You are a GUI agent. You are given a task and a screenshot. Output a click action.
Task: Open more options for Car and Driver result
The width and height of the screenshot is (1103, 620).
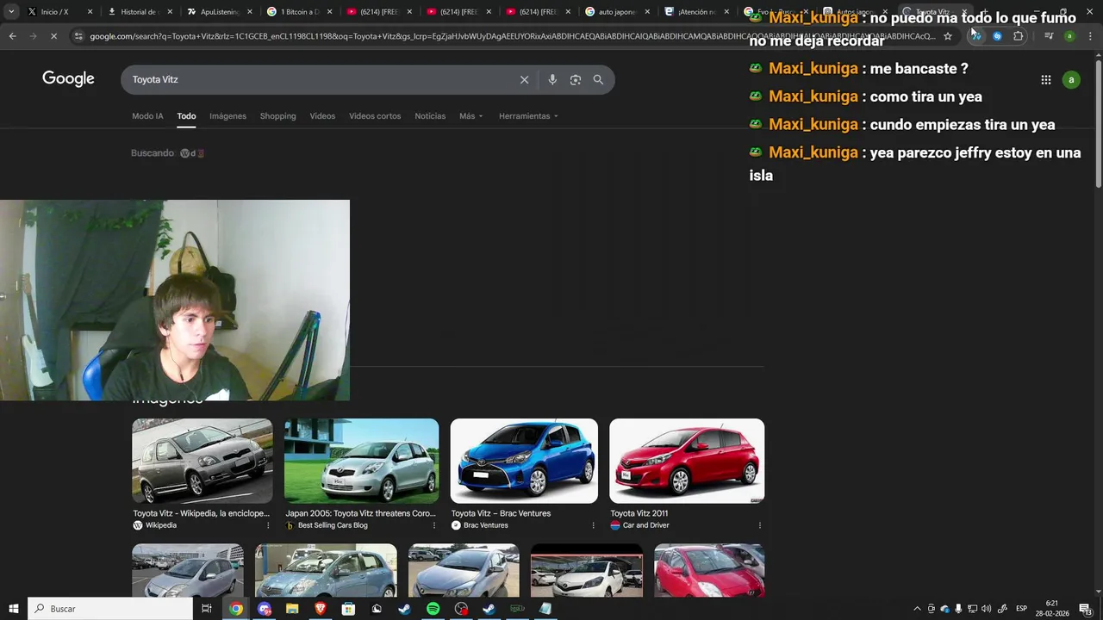click(x=759, y=525)
